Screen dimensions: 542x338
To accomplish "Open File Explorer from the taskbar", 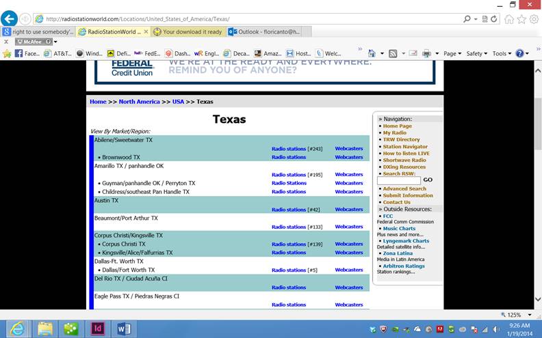I will point(46,328).
